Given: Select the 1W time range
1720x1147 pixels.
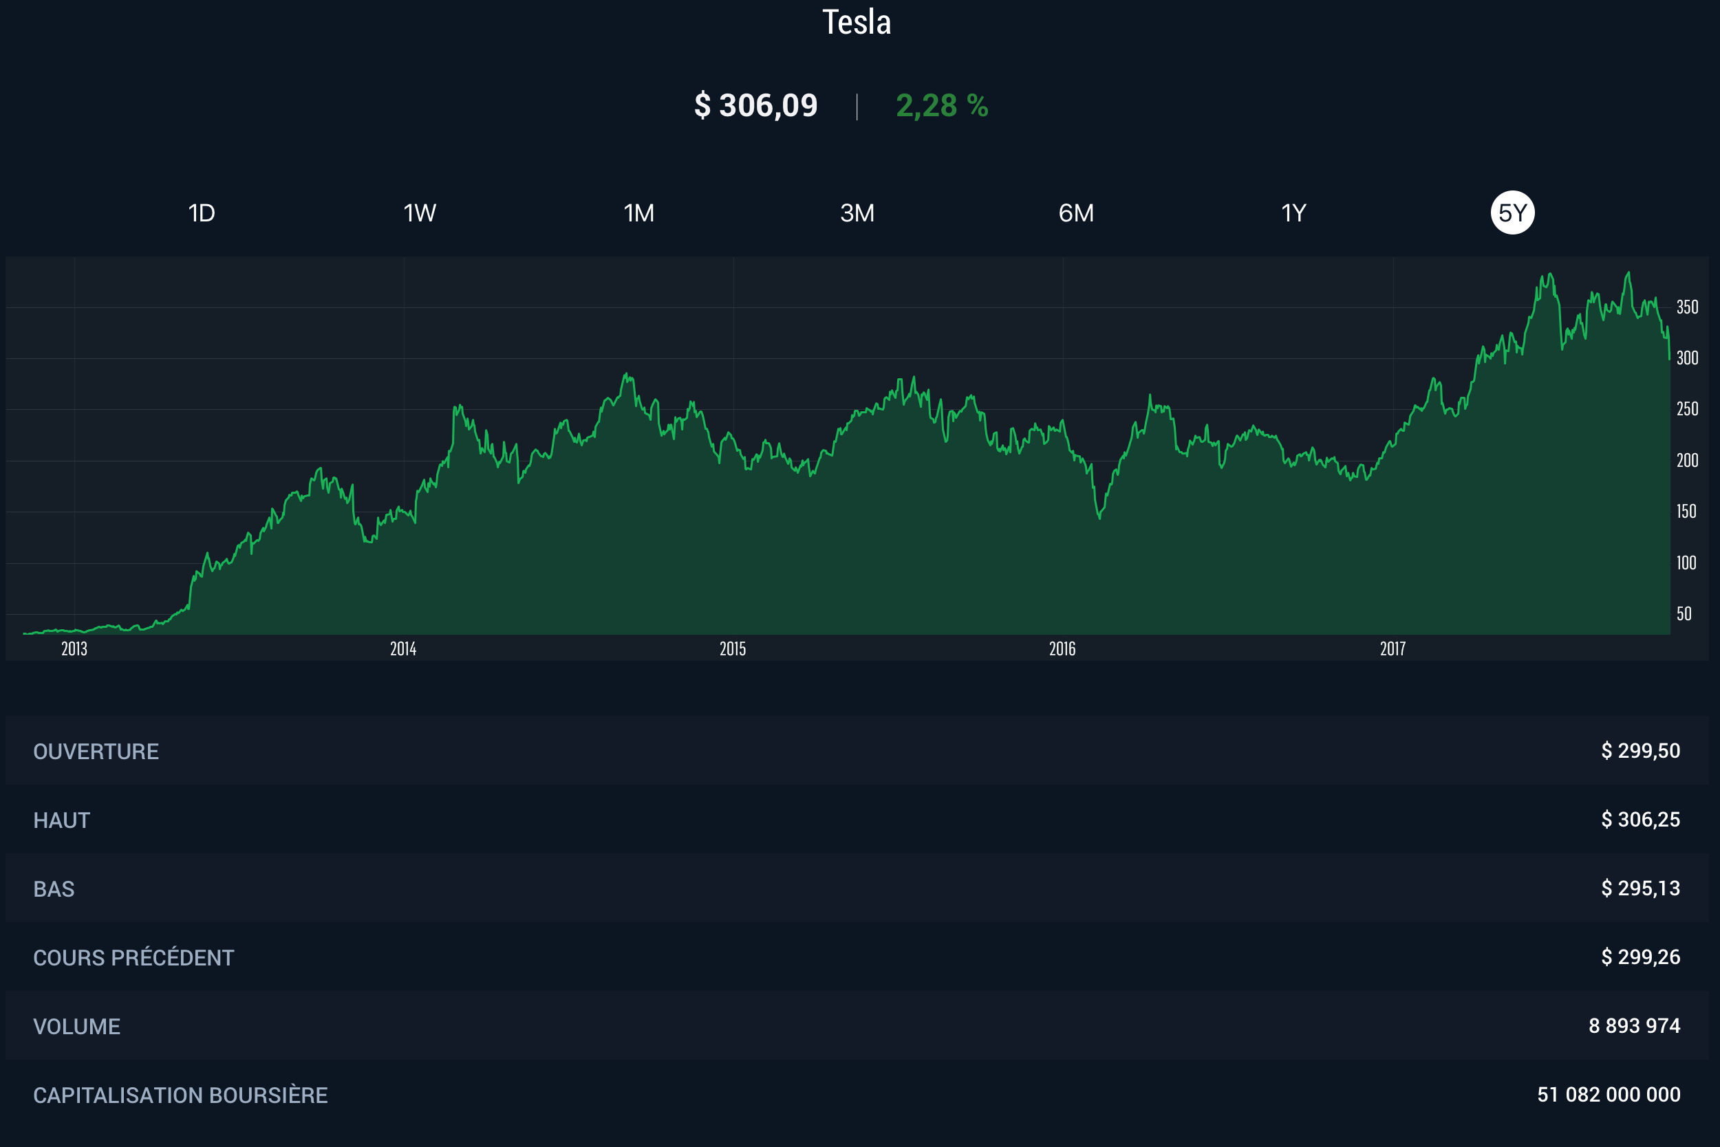Looking at the screenshot, I should [x=420, y=213].
